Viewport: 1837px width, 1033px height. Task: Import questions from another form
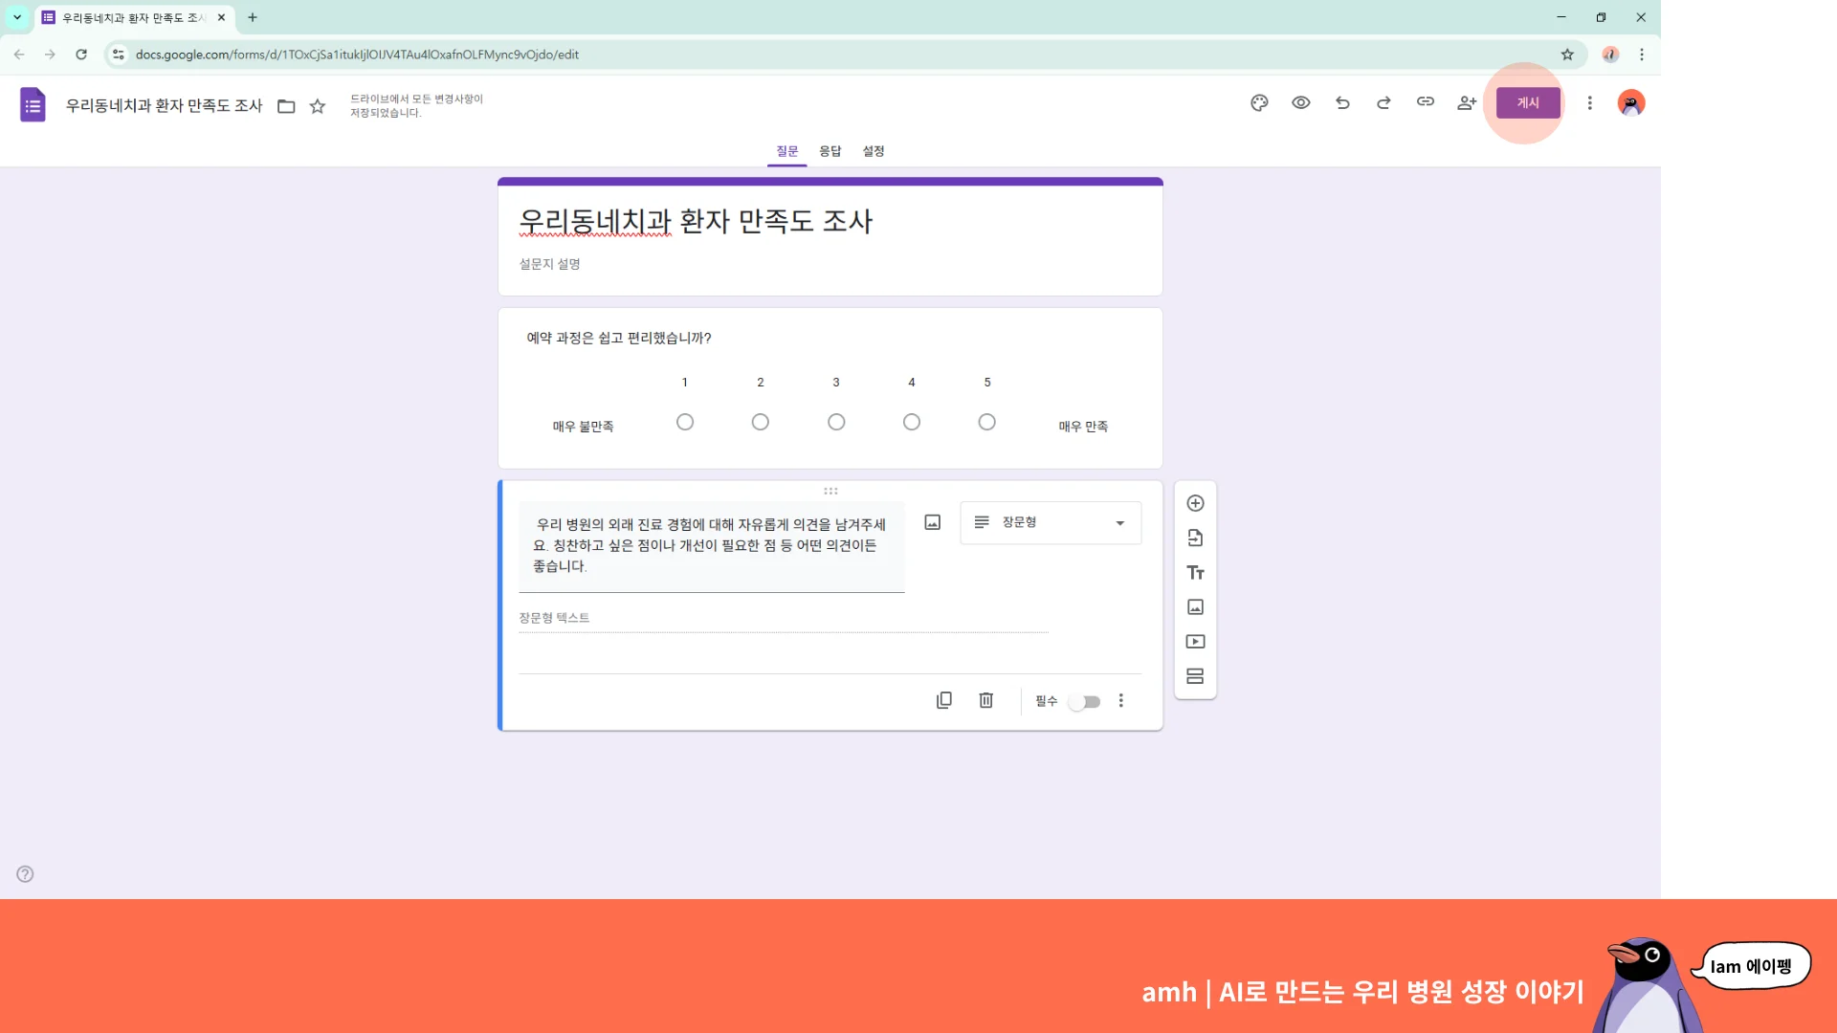point(1195,537)
